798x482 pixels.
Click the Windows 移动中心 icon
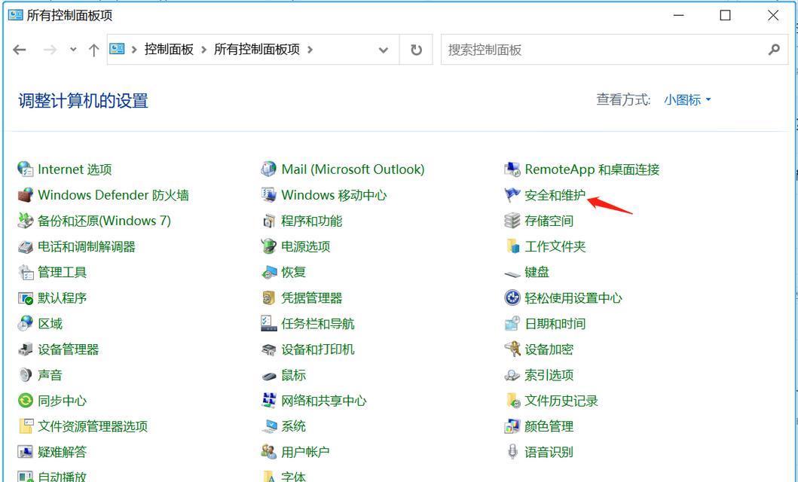pos(269,195)
